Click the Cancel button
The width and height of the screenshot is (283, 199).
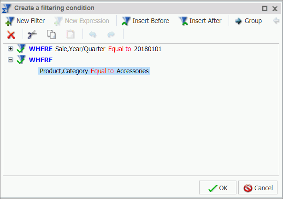coord(258,187)
